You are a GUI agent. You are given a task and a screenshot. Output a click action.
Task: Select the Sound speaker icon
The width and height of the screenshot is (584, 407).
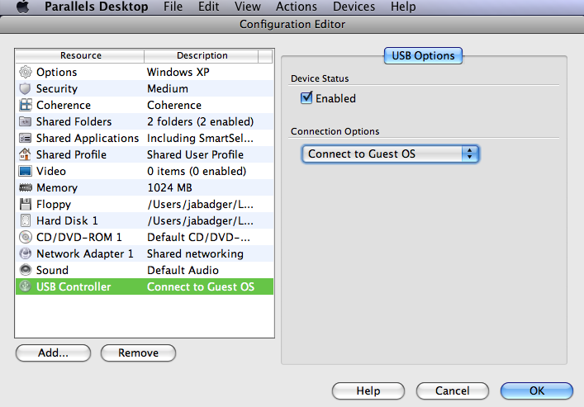(26, 270)
